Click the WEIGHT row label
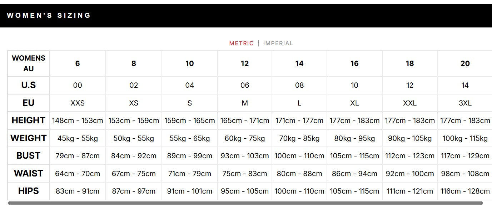 pyautogui.click(x=29, y=138)
